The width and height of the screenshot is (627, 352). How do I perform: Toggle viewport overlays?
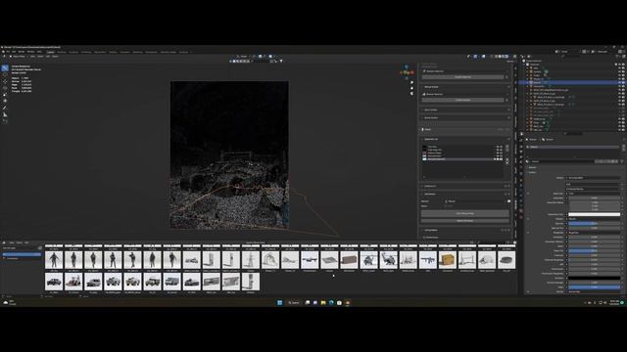483,57
